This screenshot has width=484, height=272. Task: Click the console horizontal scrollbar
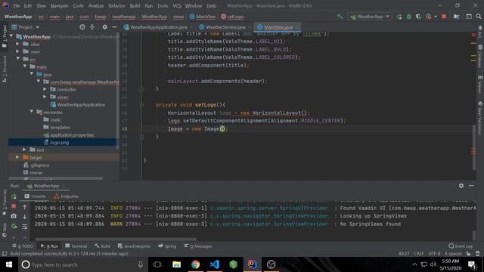coord(116,239)
